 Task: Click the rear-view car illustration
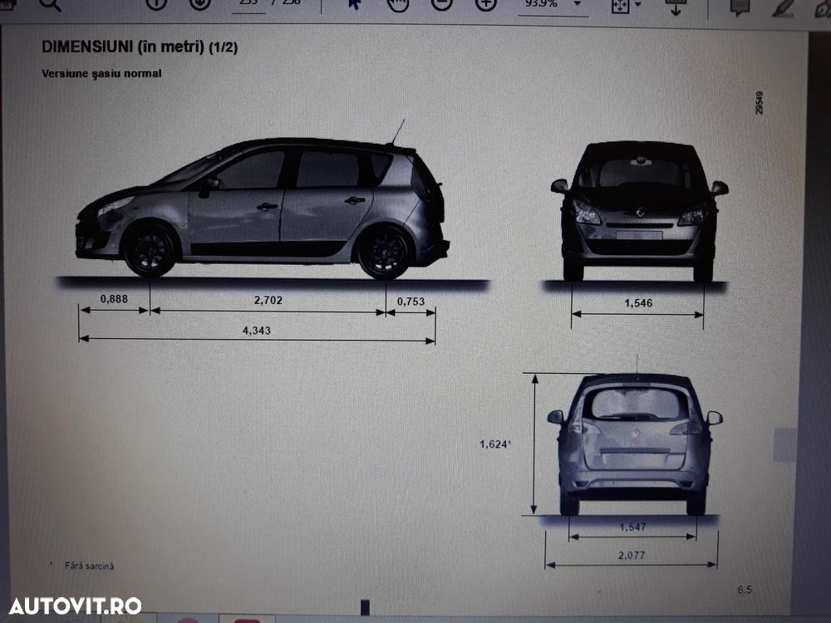pyautogui.click(x=635, y=444)
